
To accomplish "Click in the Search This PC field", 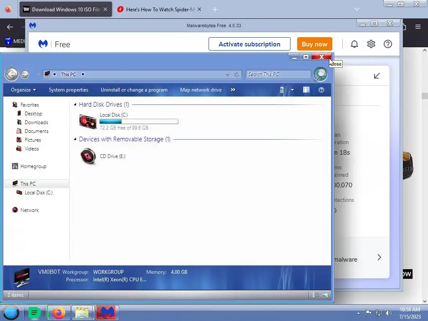I will (x=278, y=74).
